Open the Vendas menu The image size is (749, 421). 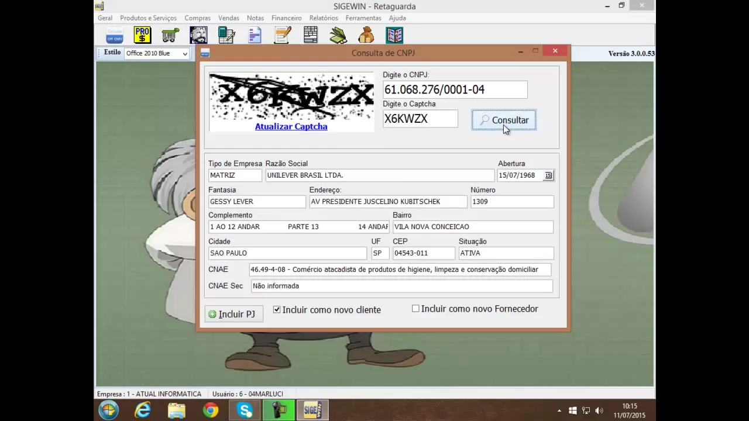[x=229, y=18]
